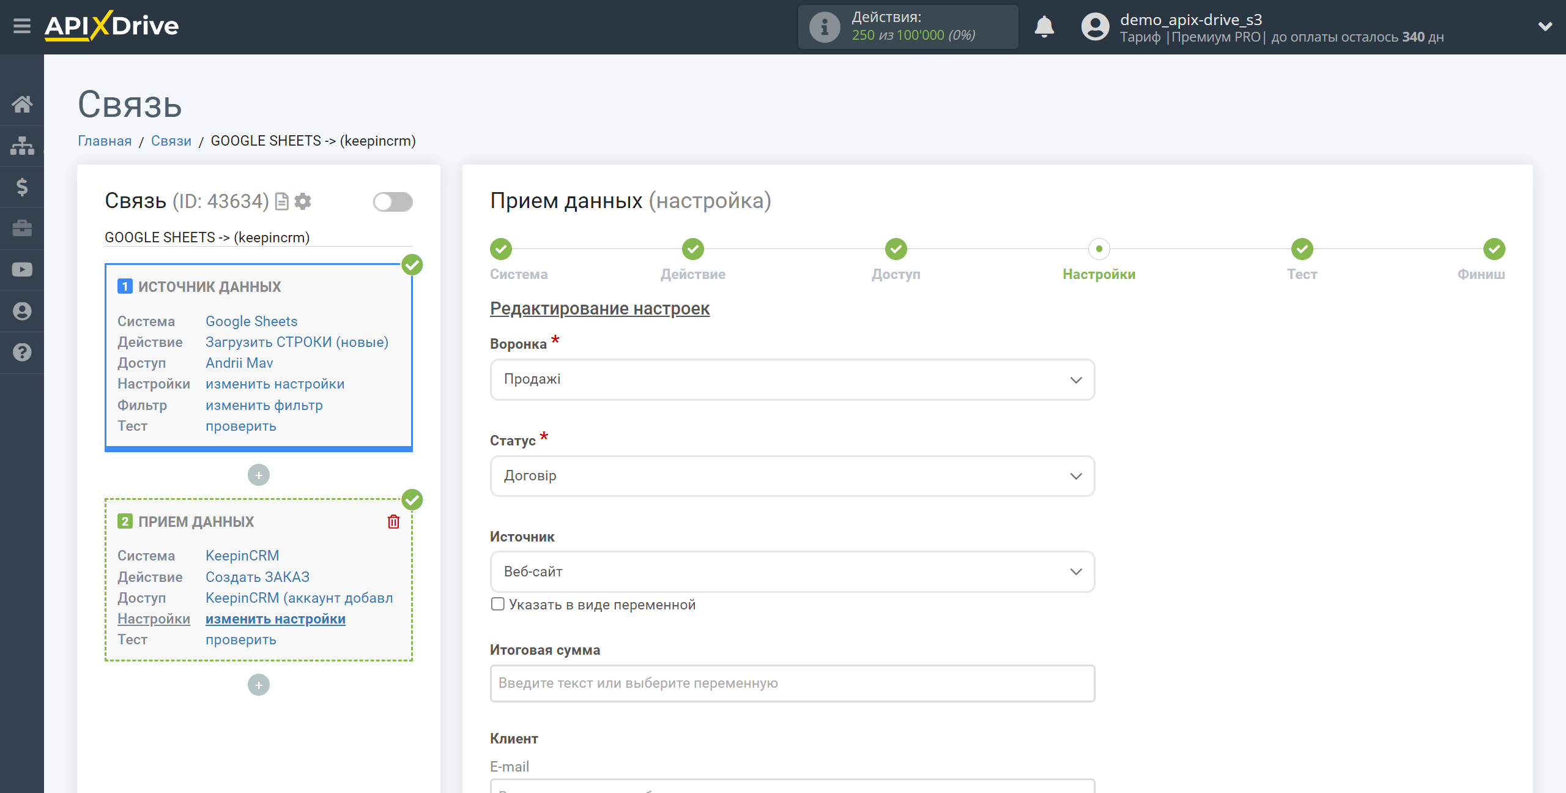Click the Связи breadcrumb link

(x=171, y=141)
